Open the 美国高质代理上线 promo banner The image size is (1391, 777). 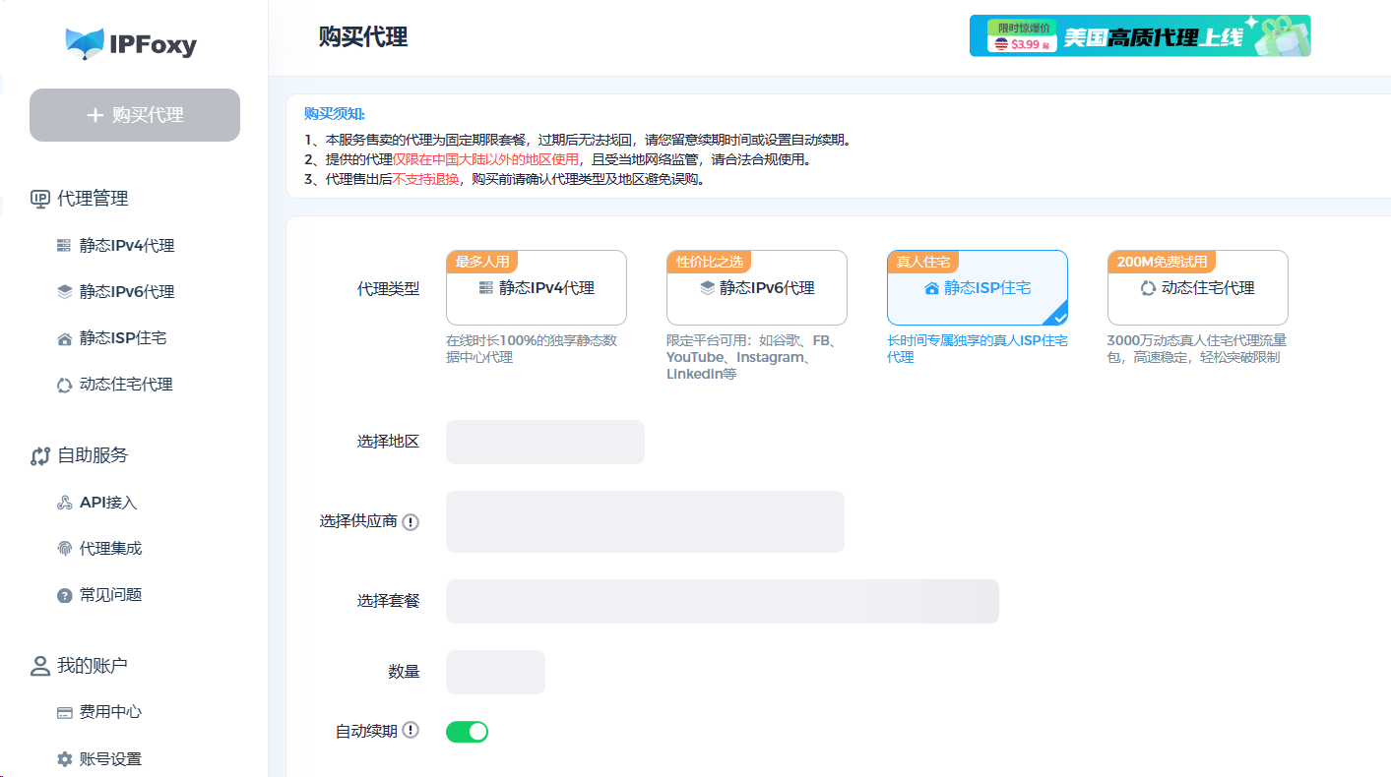pyautogui.click(x=1139, y=36)
